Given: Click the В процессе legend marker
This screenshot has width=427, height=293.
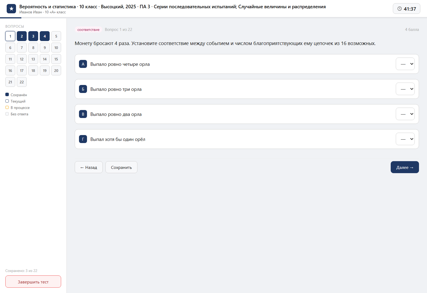Looking at the screenshot, I should 7,107.
